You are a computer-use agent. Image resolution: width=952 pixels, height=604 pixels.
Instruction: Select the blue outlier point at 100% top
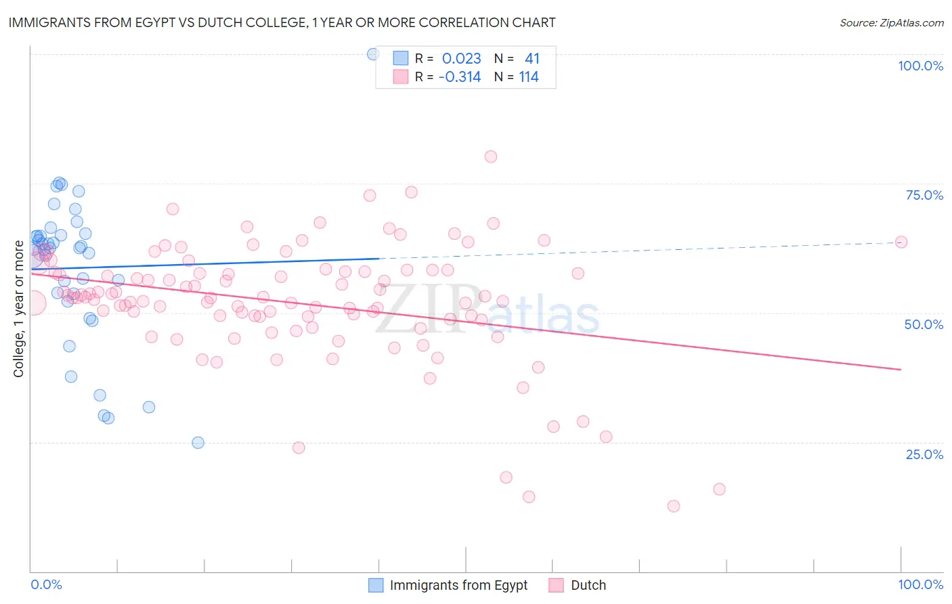(x=373, y=54)
